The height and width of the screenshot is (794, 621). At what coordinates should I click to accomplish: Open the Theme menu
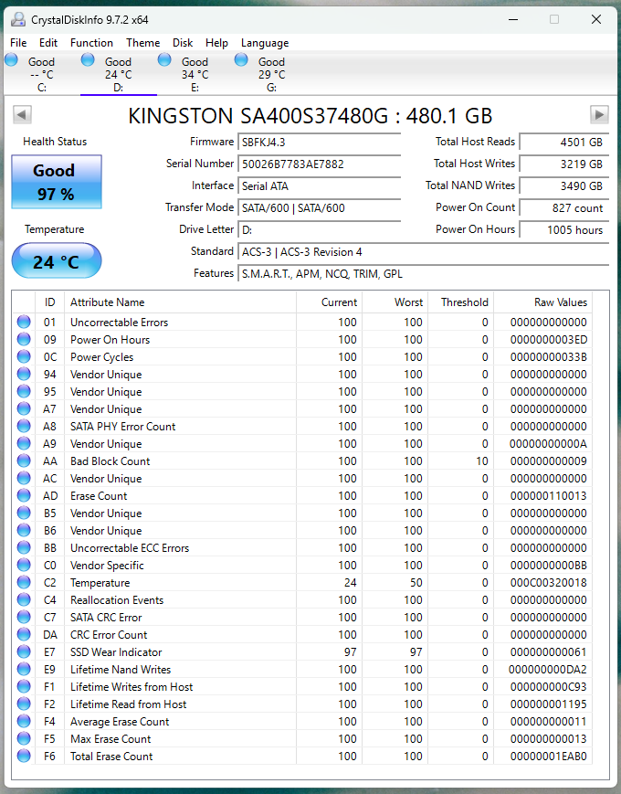pyautogui.click(x=142, y=43)
